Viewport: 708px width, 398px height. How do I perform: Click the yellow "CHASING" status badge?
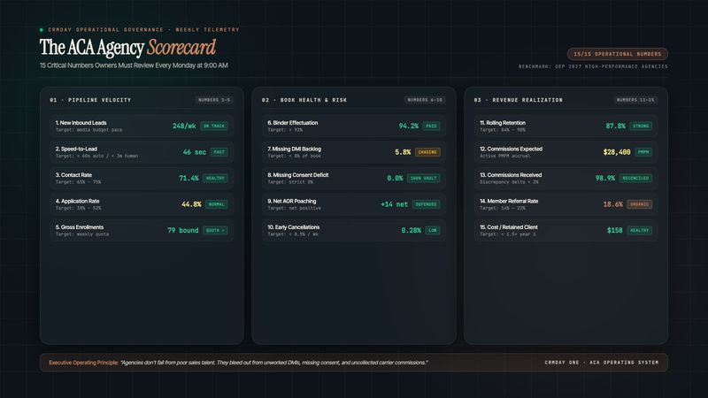[x=427, y=152]
